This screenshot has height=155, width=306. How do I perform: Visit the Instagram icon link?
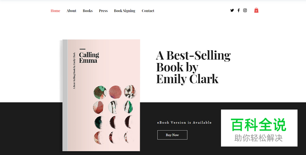[245, 11]
